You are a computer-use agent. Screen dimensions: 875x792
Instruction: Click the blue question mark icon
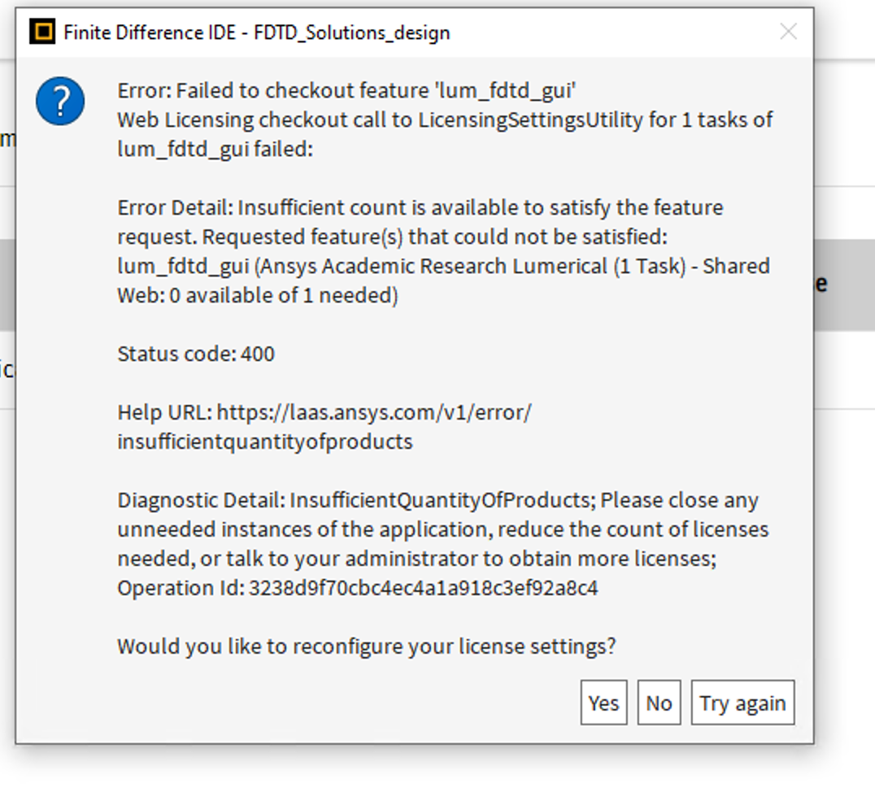click(60, 102)
